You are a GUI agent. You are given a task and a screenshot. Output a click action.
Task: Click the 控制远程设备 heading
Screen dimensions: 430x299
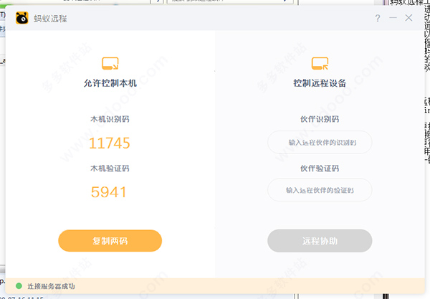pyautogui.click(x=320, y=83)
